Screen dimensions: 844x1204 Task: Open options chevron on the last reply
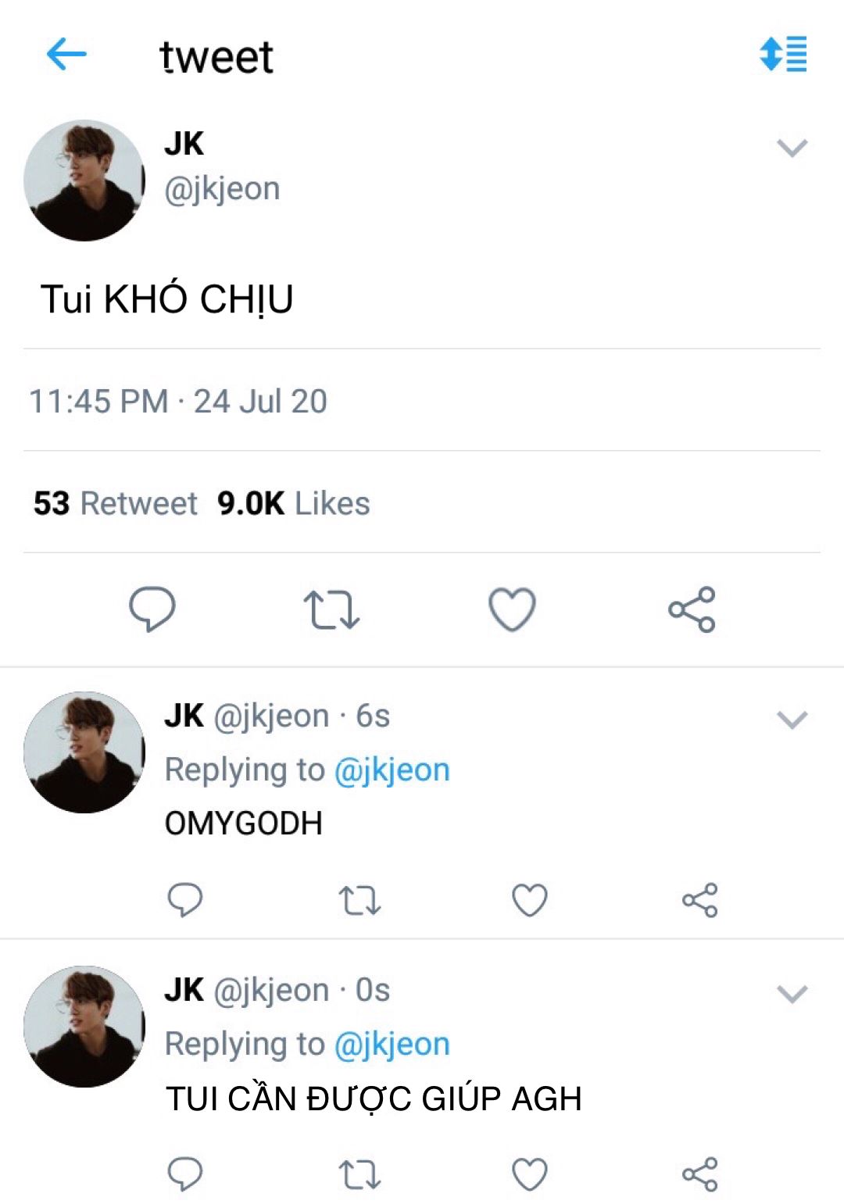pyautogui.click(x=792, y=994)
